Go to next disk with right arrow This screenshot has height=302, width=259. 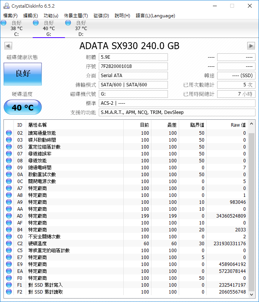[x=251, y=46]
